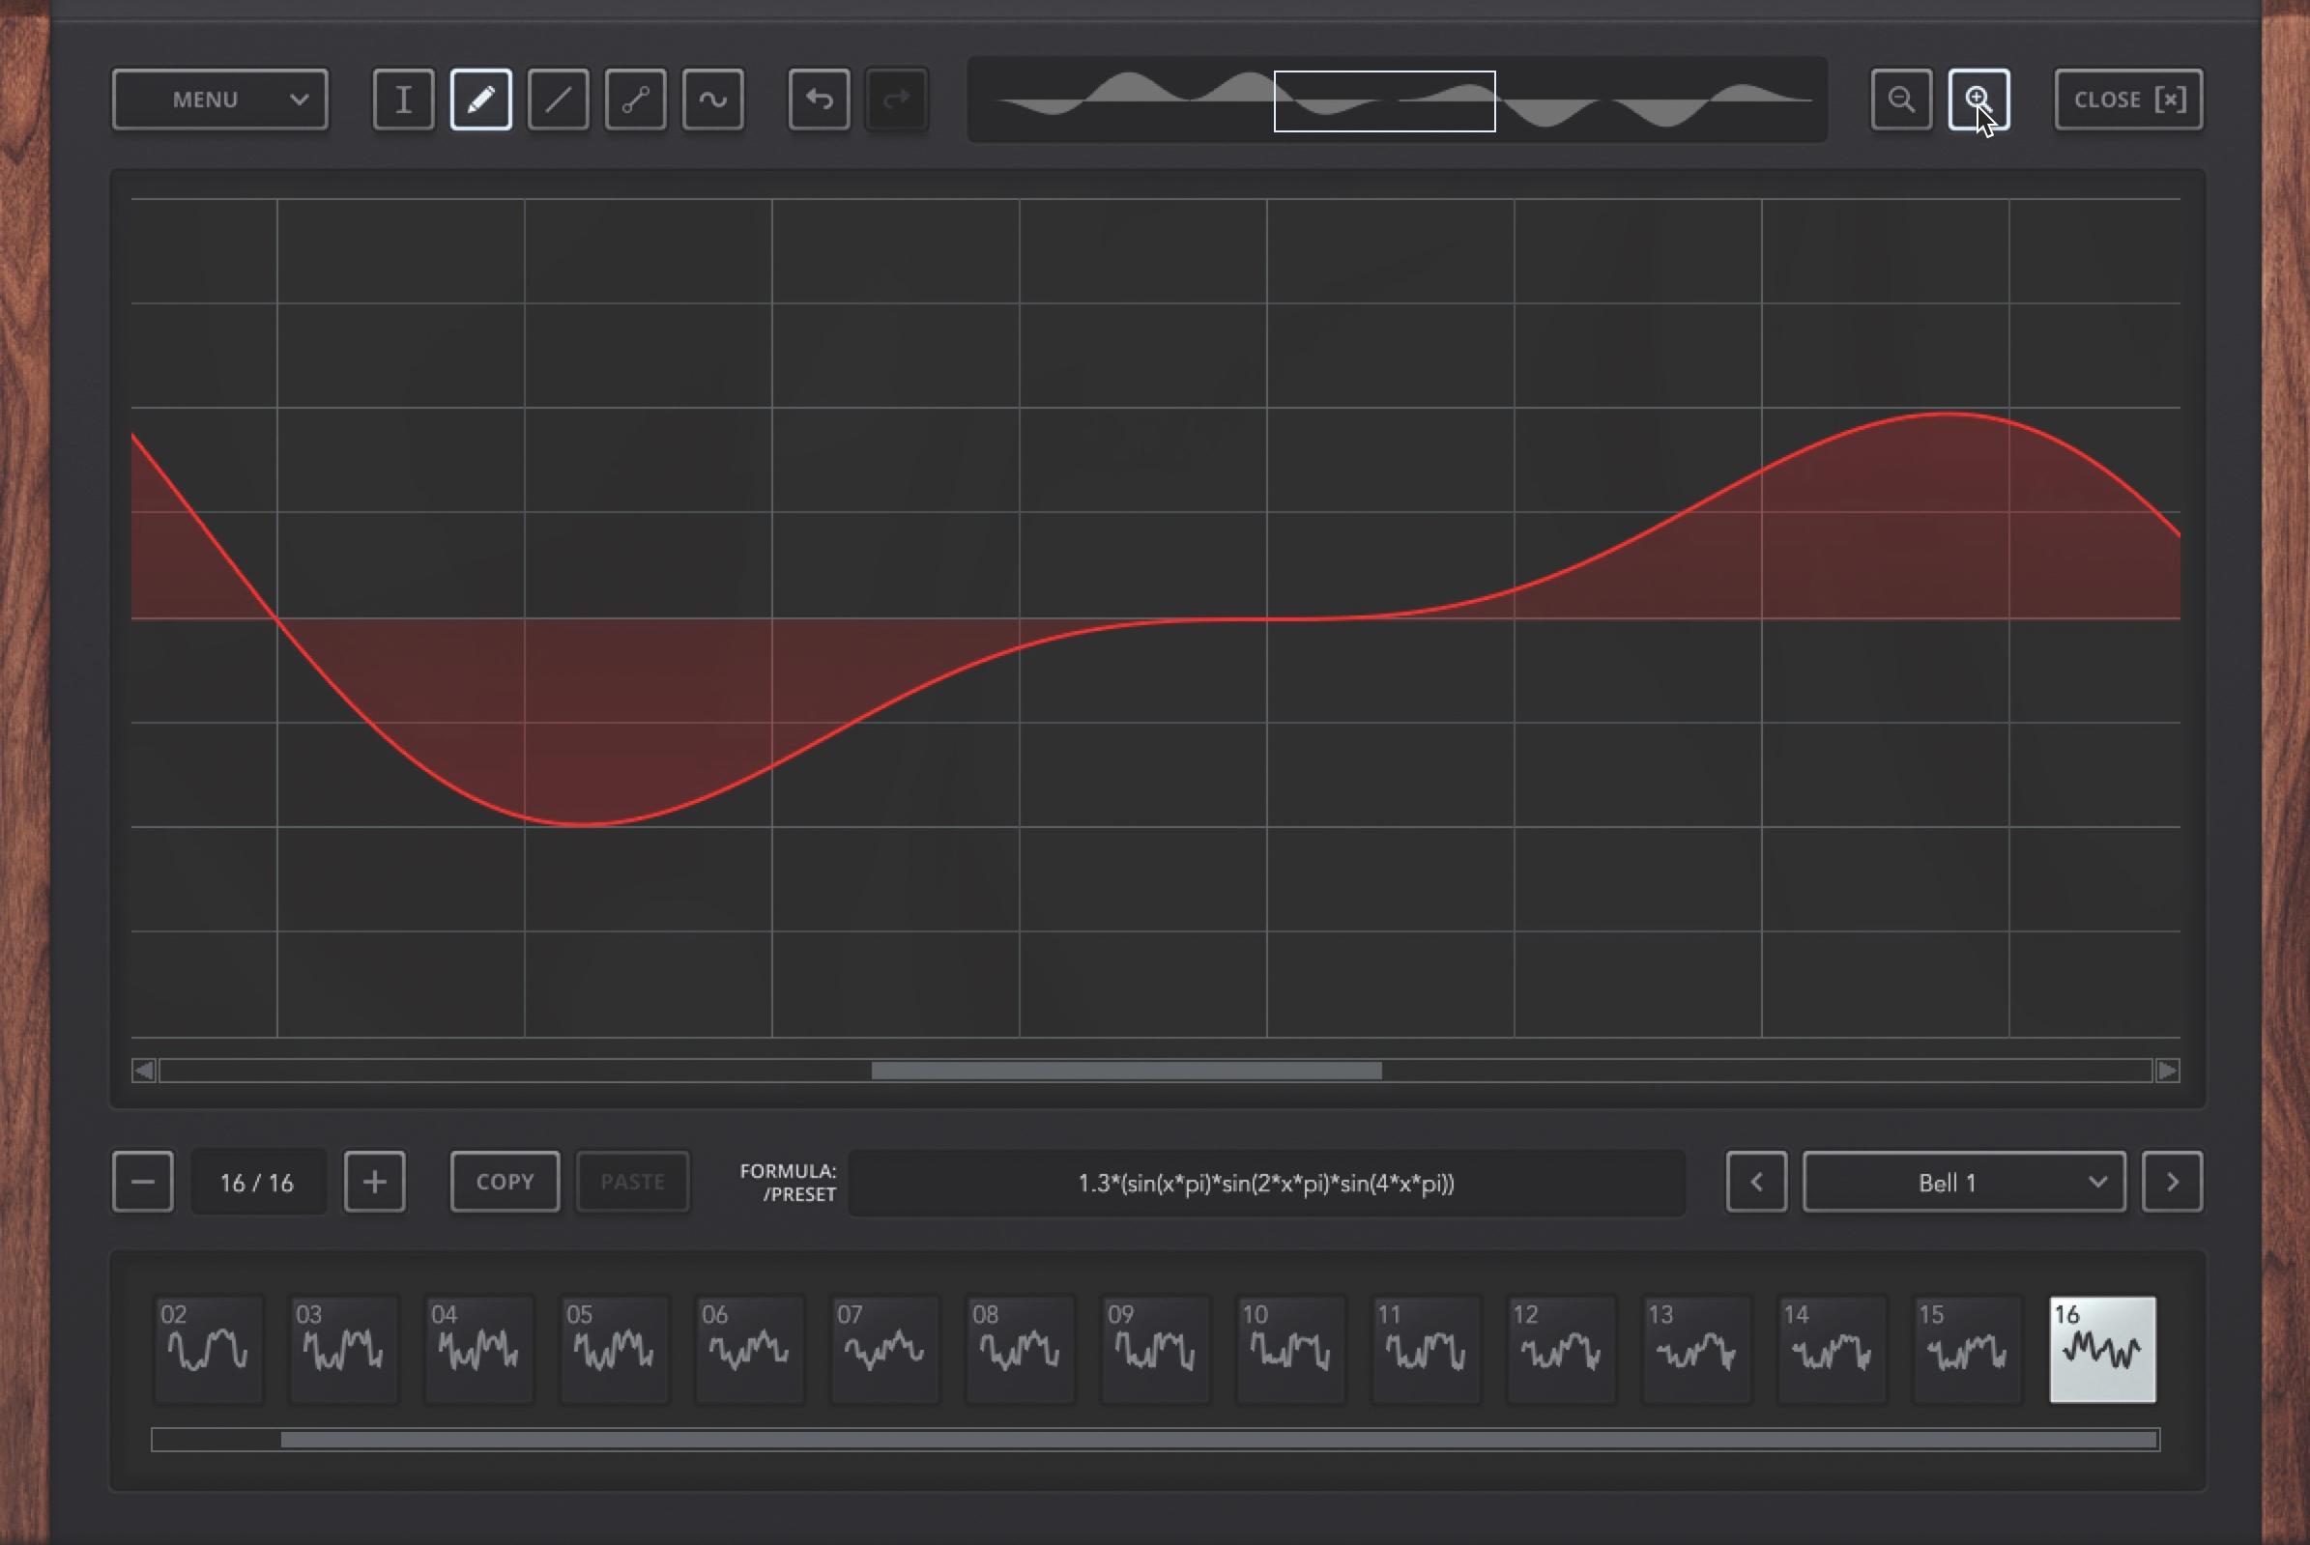Click the waveform editor horizontal scrollbar thumb
This screenshot has height=1545, width=2310.
pyautogui.click(x=1125, y=1071)
